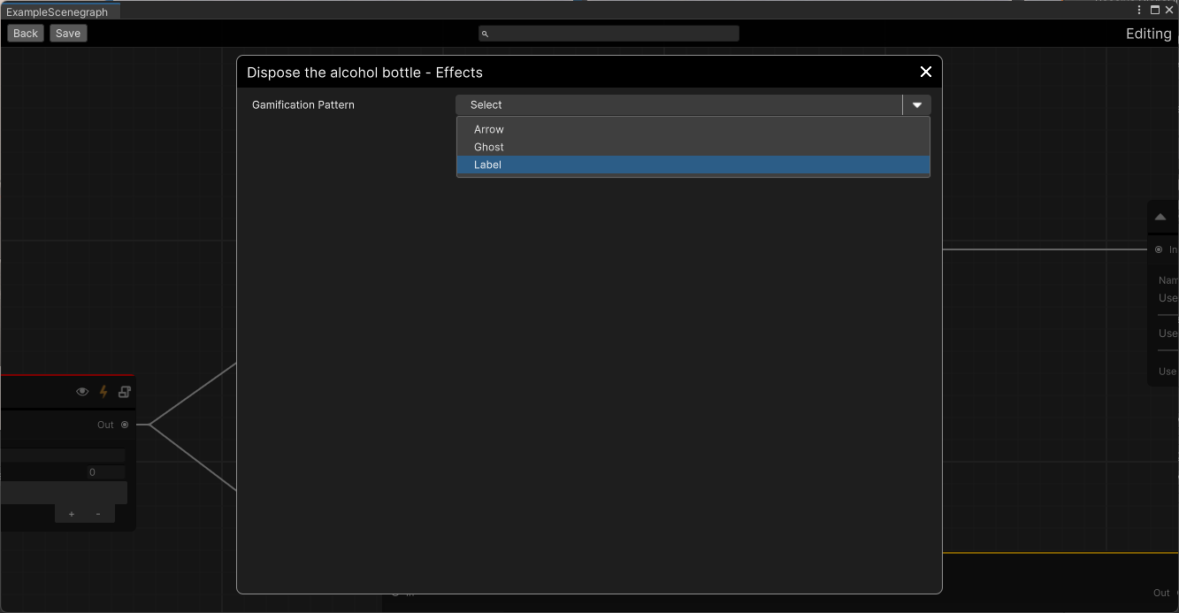Save the scenegraph
Image resolution: width=1179 pixels, height=613 pixels.
(x=68, y=33)
